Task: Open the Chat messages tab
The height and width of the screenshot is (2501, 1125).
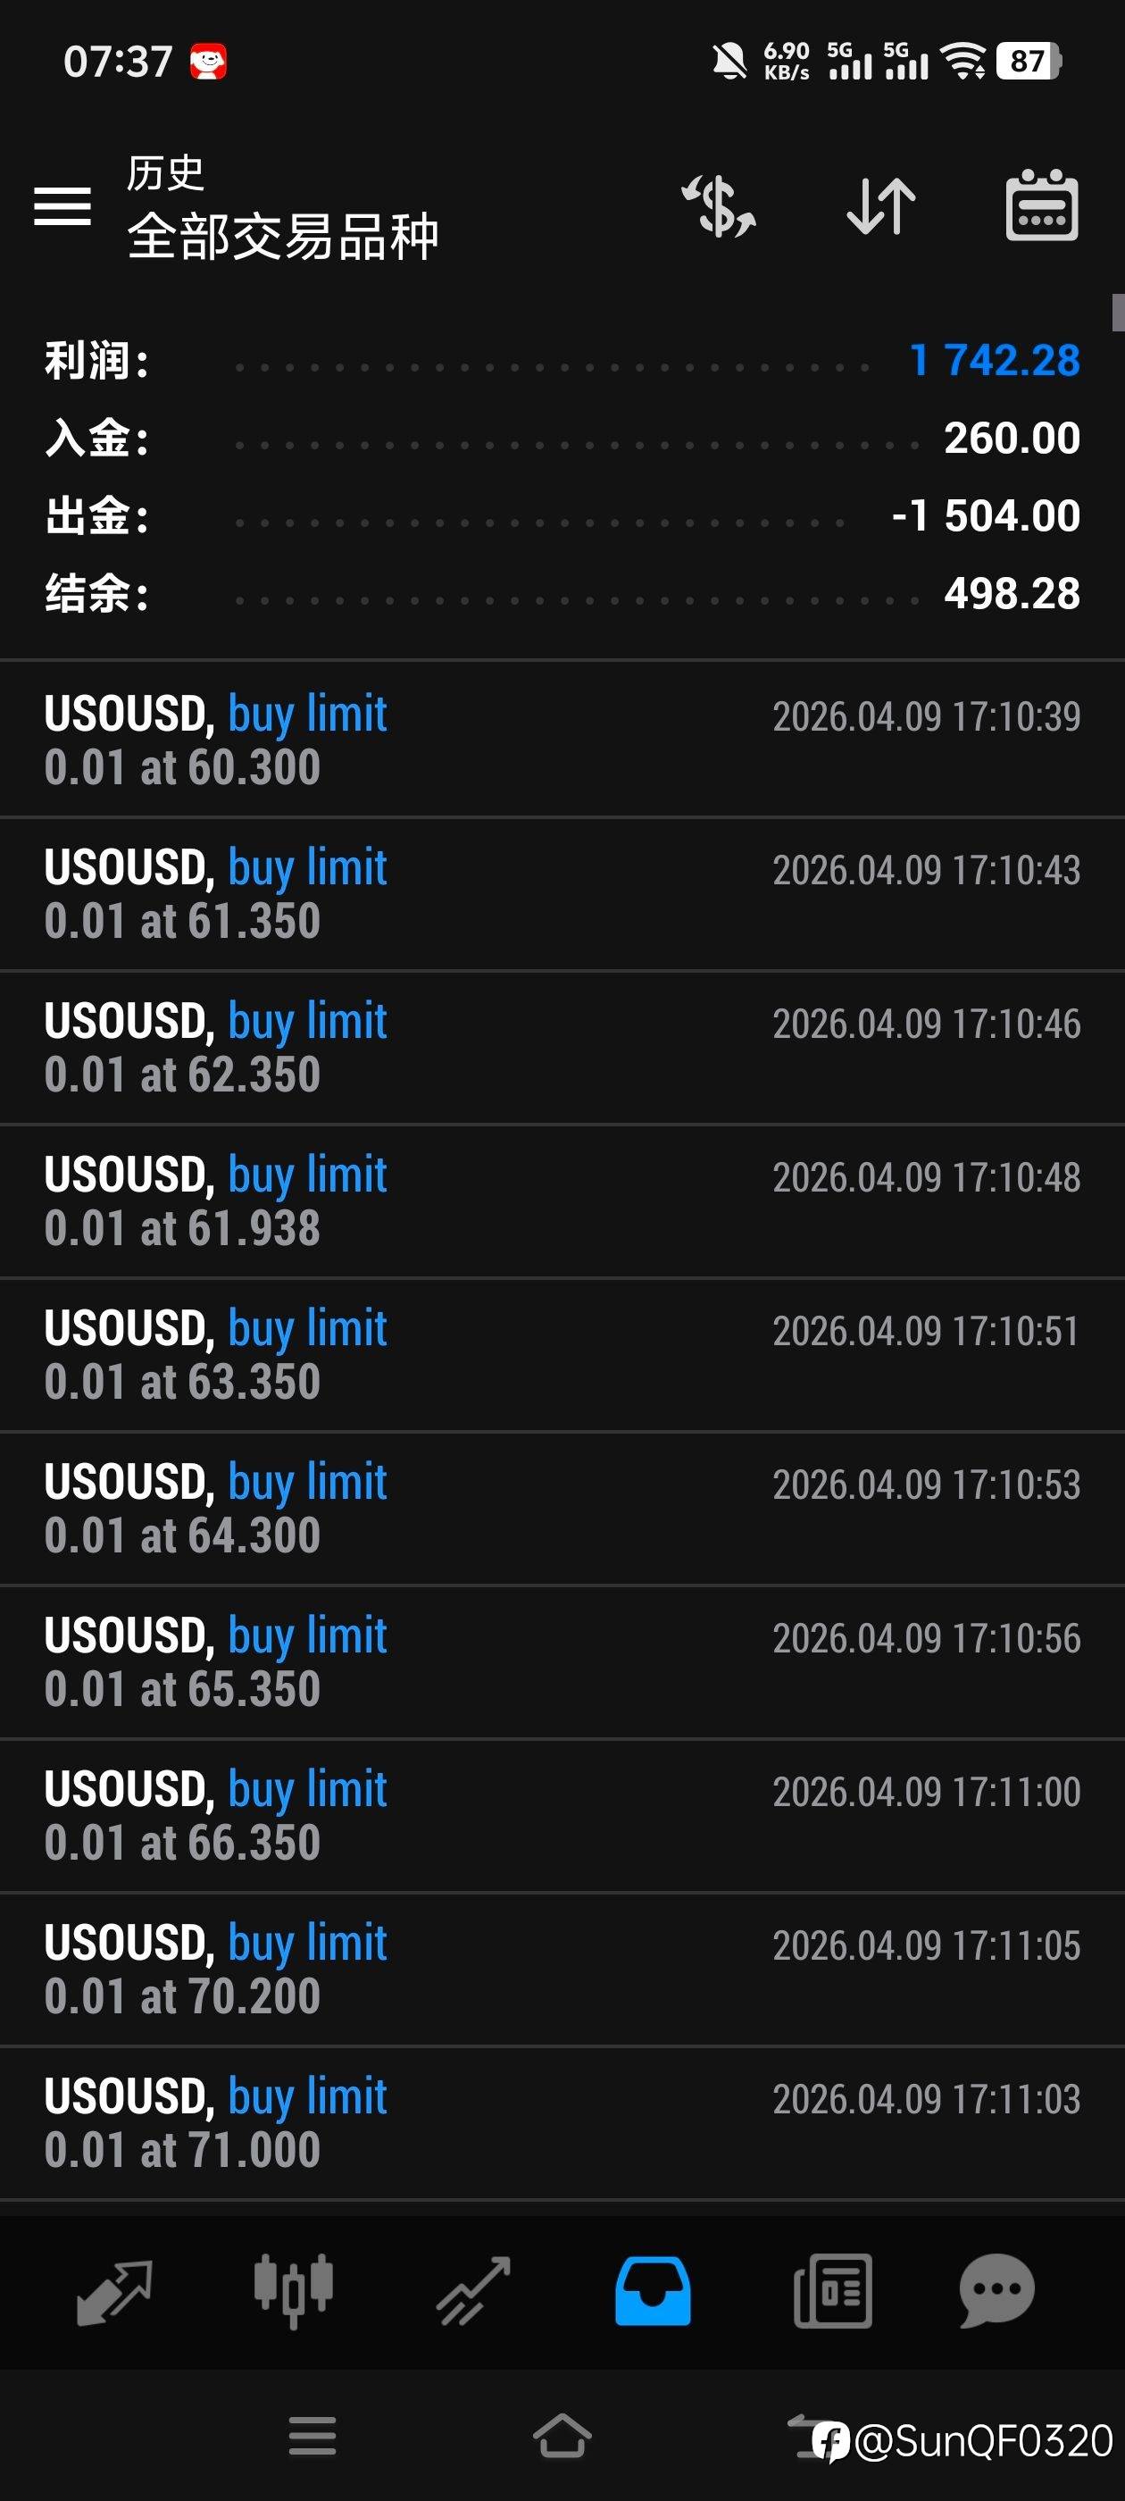Action: (996, 2291)
